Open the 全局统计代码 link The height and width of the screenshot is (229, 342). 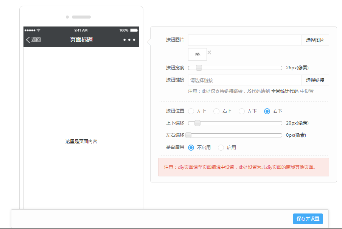(284, 91)
